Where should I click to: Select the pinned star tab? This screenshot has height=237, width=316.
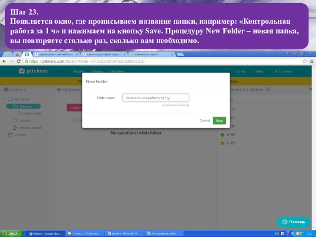(x=17, y=55)
